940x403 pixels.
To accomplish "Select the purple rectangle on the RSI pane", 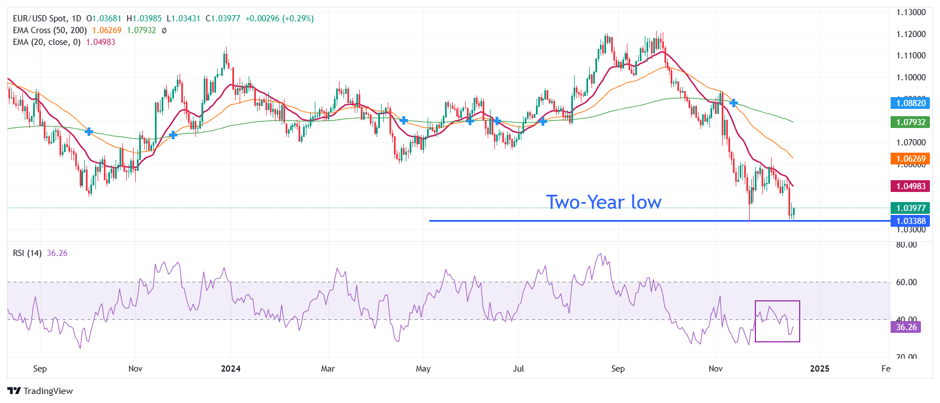I will tap(777, 321).
